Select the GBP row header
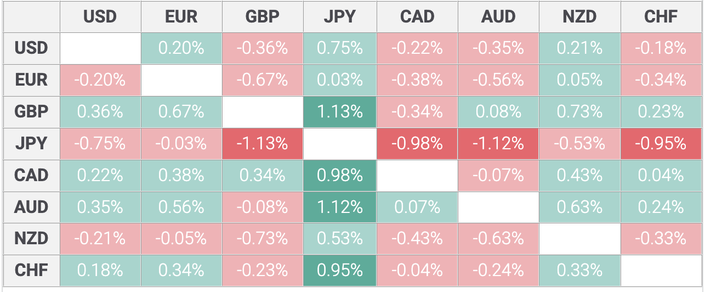The height and width of the screenshot is (292, 705). click(31, 111)
